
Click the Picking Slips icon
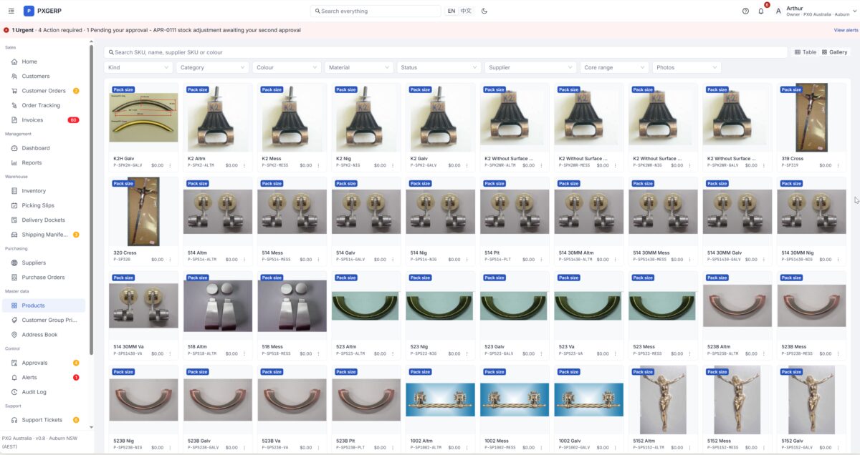click(14, 205)
